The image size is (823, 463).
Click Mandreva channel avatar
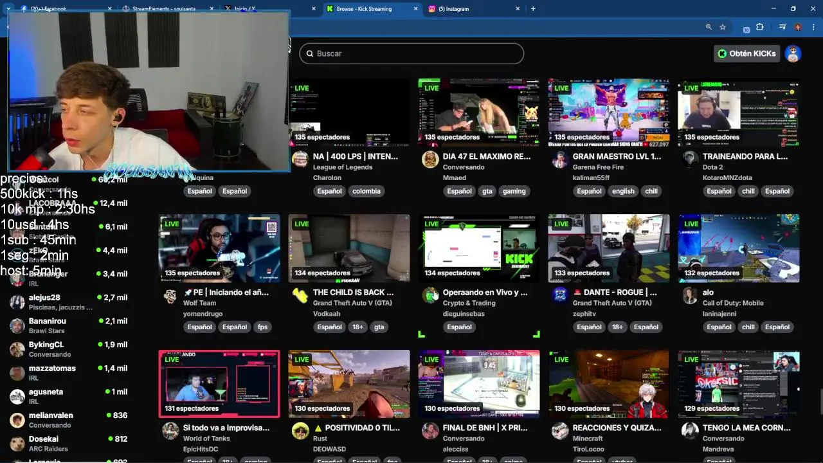pos(690,431)
